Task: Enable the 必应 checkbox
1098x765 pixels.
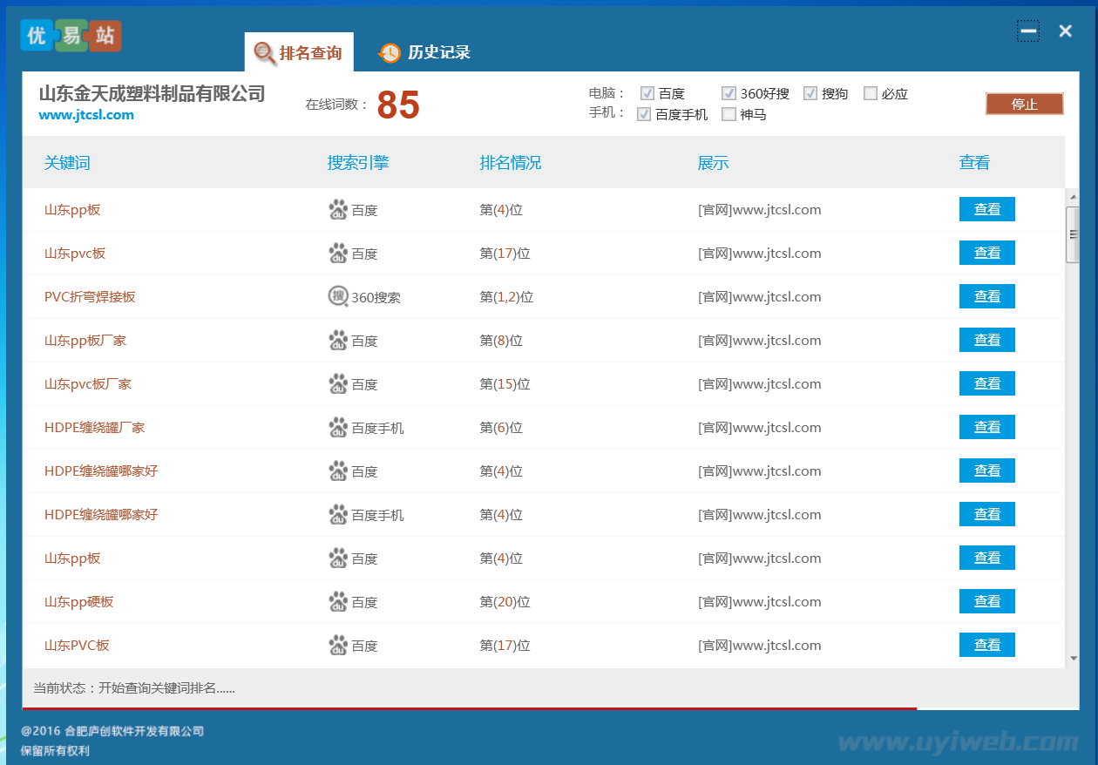Action: [x=871, y=94]
